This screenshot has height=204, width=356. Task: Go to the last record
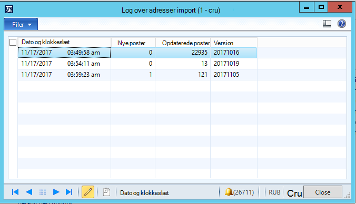(69, 192)
